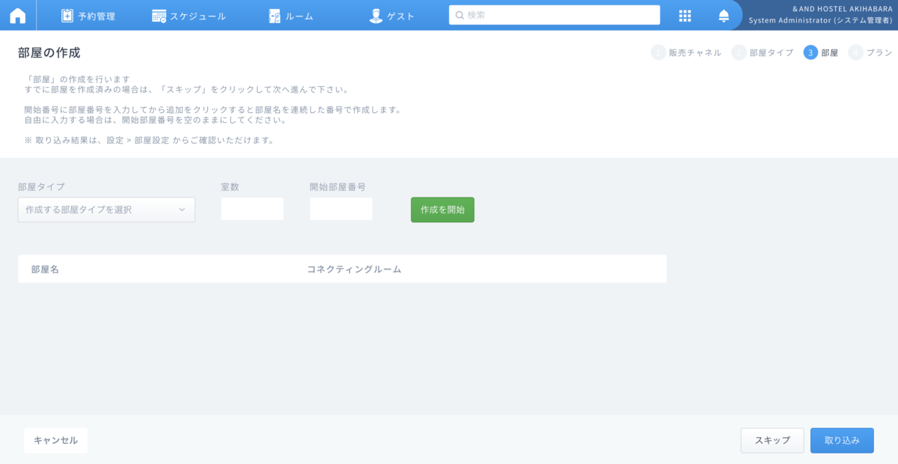Focus the 開始部屋番号 input field
898x464 pixels.
pyautogui.click(x=340, y=209)
